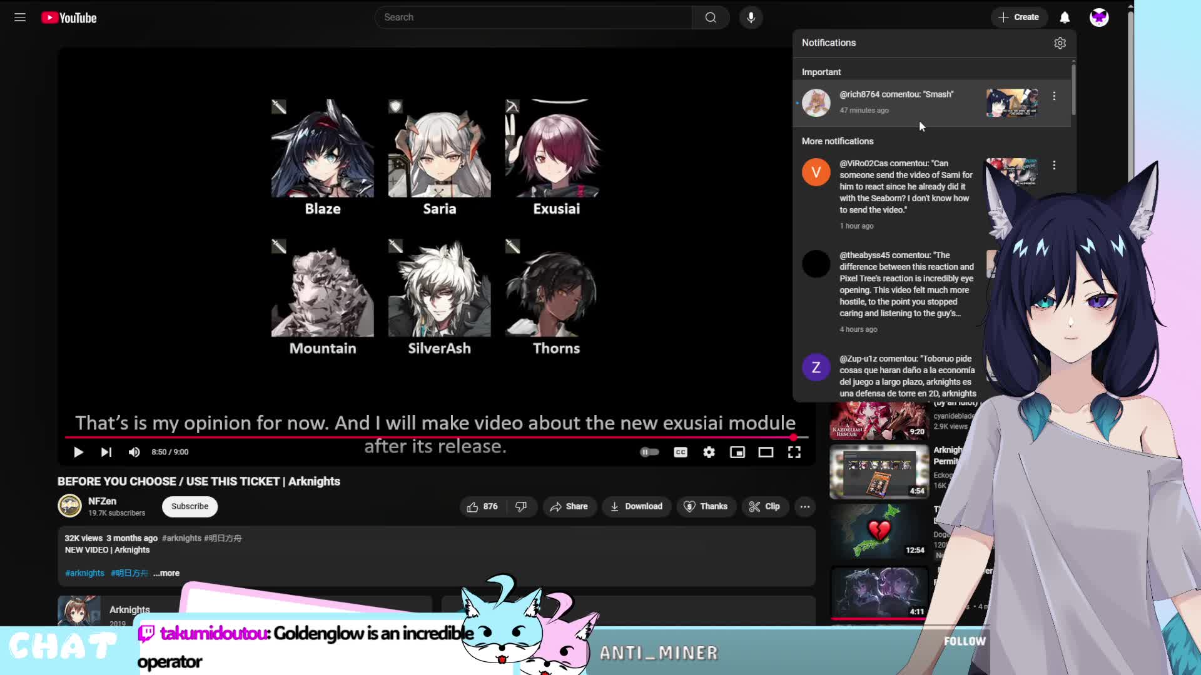Open the Create menu
The height and width of the screenshot is (675, 1201).
(x=1018, y=17)
